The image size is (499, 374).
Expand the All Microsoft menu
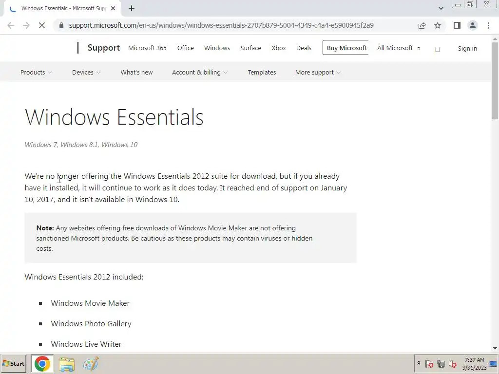click(x=399, y=48)
